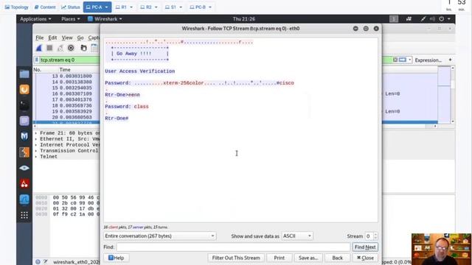Open the Go menu in Wireshark
Screen dimensions: 472x265
point(80,38)
